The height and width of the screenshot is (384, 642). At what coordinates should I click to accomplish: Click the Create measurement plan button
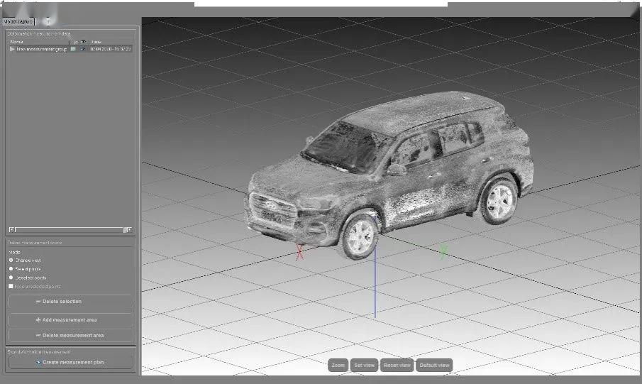(x=70, y=362)
